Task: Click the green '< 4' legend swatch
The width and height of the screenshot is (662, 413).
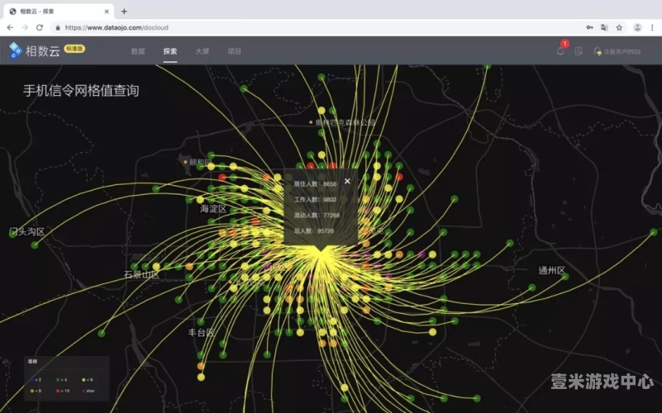Action: pos(58,380)
